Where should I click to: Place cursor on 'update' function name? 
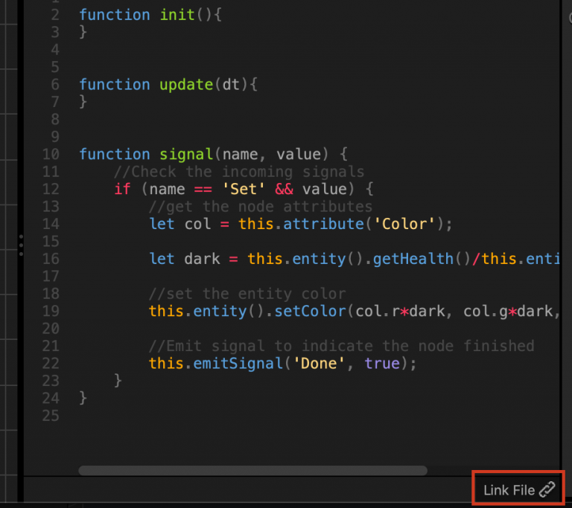pyautogui.click(x=186, y=84)
